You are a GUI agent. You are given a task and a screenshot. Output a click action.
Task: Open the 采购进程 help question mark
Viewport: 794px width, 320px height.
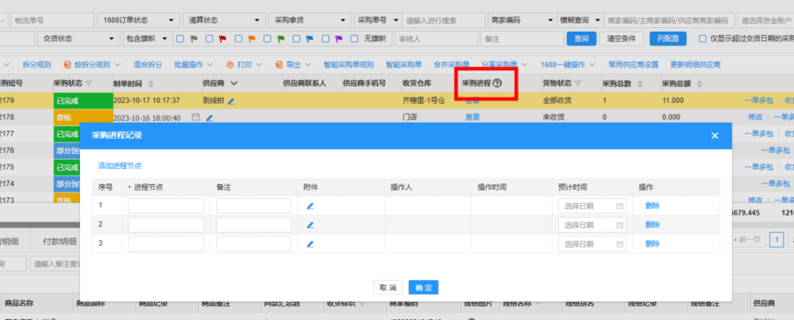(x=497, y=84)
